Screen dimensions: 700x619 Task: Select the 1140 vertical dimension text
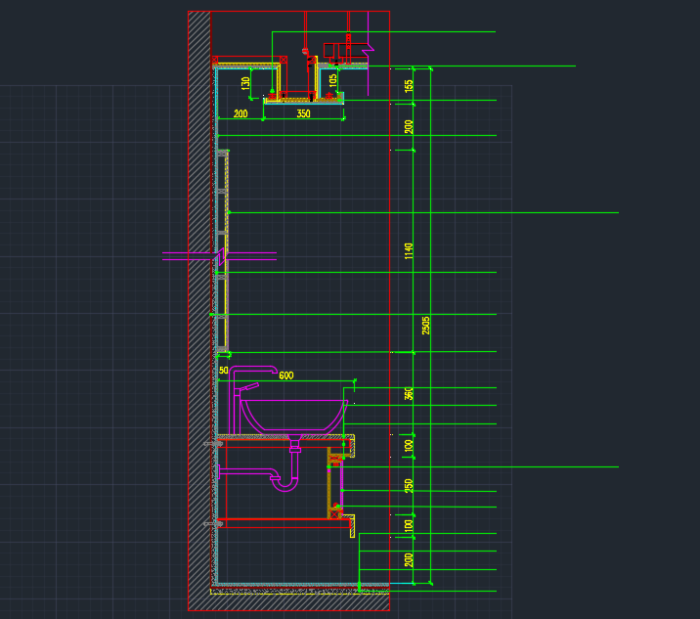(409, 251)
